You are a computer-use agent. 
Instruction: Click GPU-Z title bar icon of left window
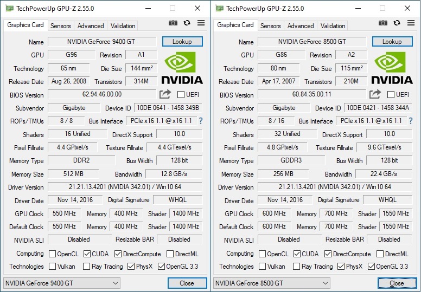(9, 8)
